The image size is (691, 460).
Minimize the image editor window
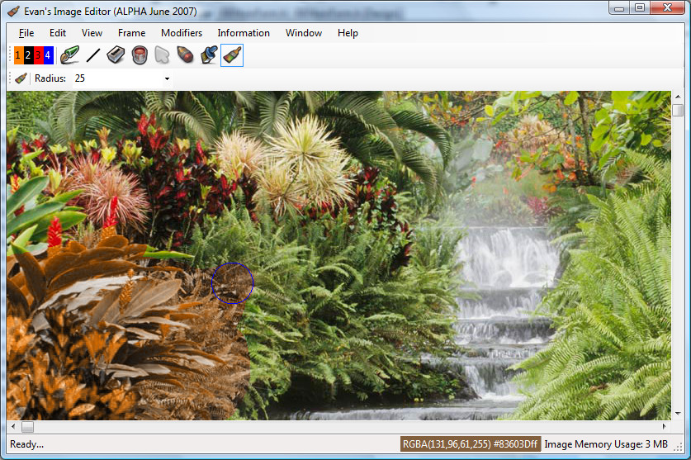pos(619,8)
